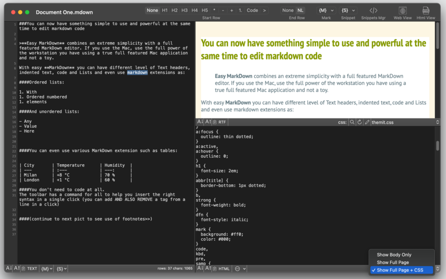The width and height of the screenshot is (446, 279).
Task: Open the Web View globe icon
Action: pyautogui.click(x=402, y=11)
